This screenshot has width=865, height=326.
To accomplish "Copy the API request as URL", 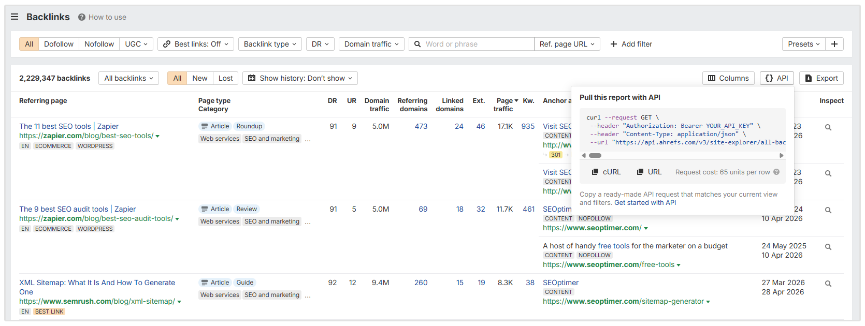I will [649, 172].
